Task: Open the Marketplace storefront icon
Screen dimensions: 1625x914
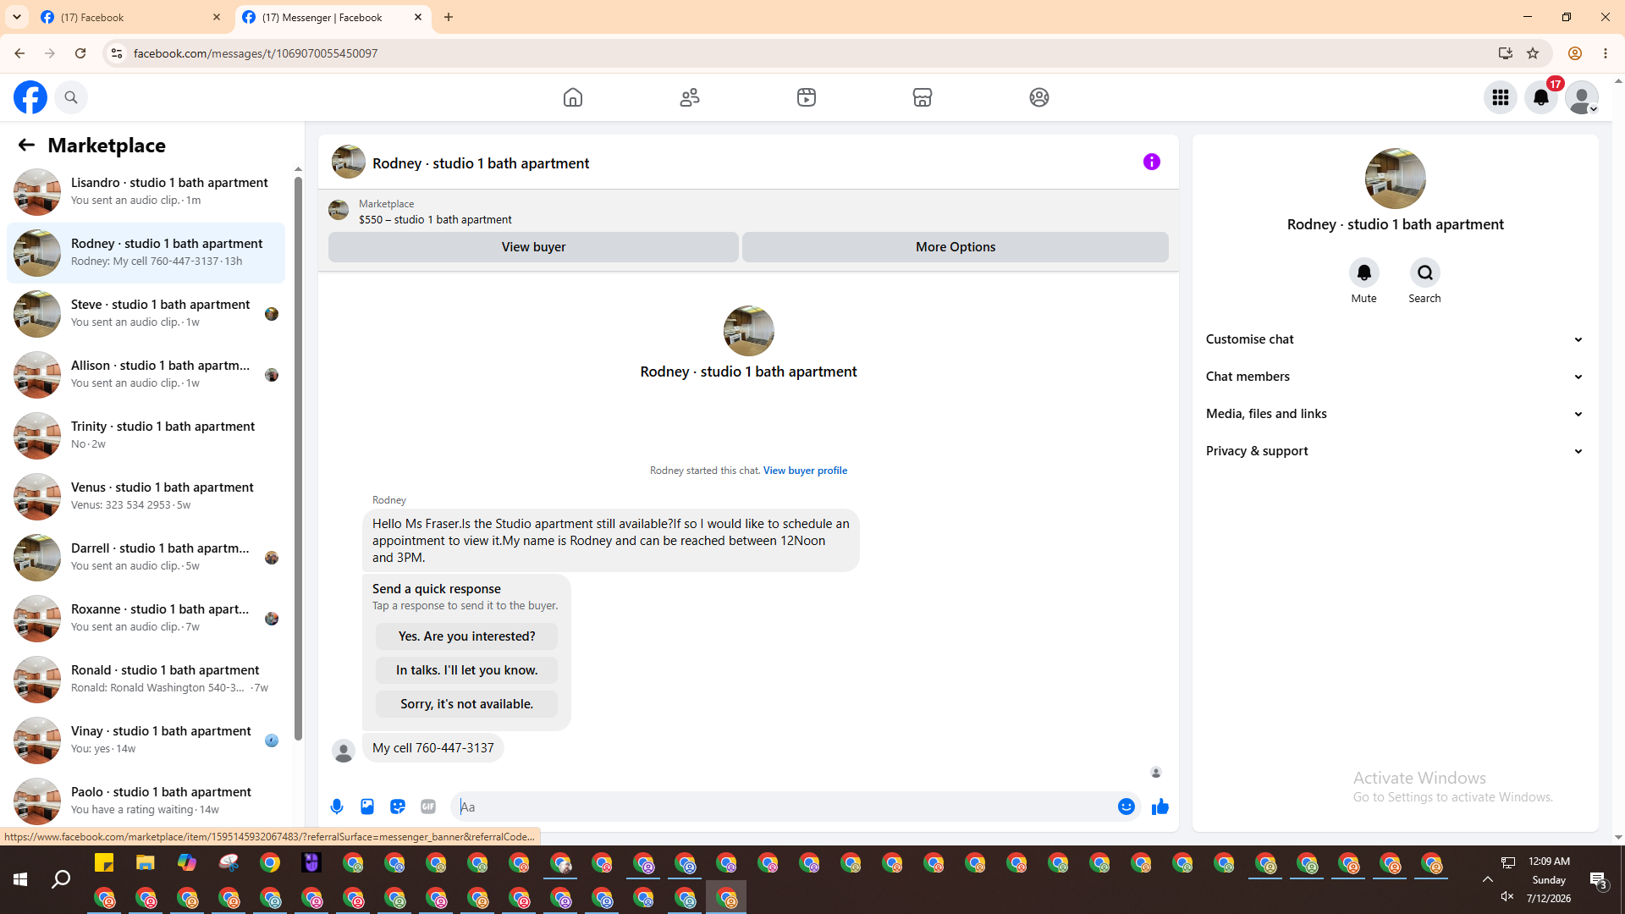Action: pyautogui.click(x=923, y=97)
